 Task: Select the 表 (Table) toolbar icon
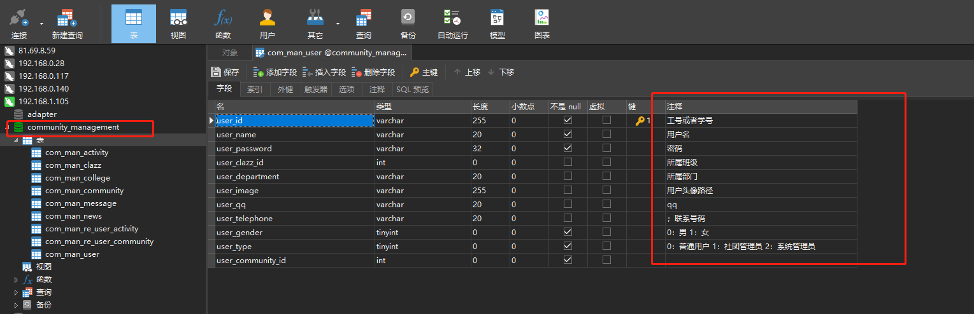pyautogui.click(x=134, y=24)
